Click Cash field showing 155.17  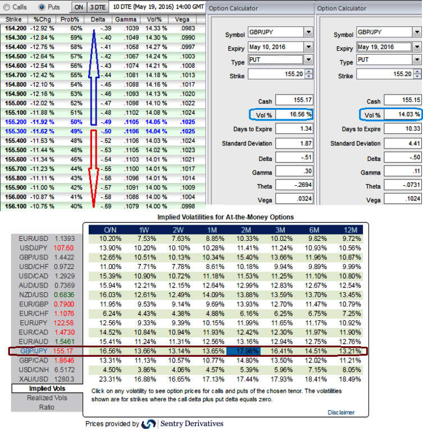(x=294, y=100)
